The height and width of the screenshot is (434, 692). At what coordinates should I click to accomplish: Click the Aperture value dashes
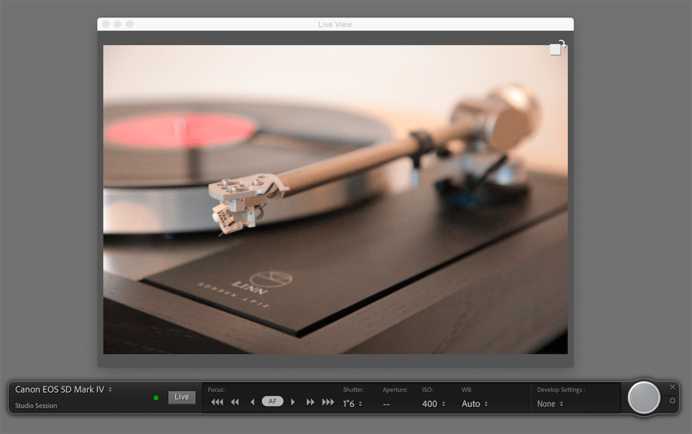[386, 404]
